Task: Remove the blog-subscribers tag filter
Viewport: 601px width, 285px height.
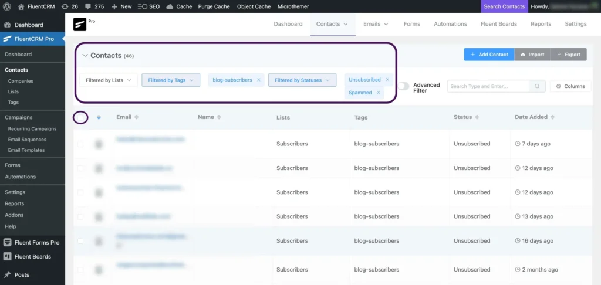Action: pyautogui.click(x=259, y=80)
